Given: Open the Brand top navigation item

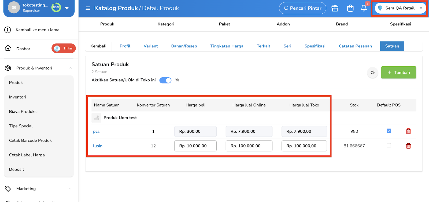Looking at the screenshot, I should click(342, 24).
